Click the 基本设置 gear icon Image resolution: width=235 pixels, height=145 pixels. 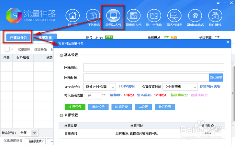tap(61, 55)
